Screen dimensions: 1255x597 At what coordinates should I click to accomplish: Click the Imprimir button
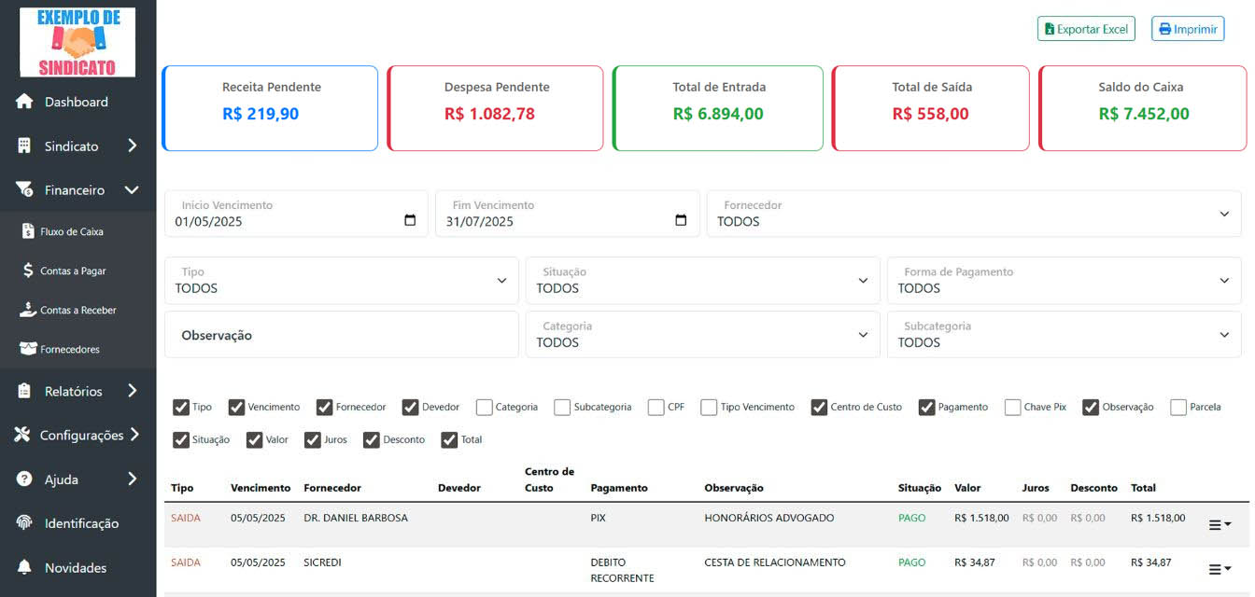(1187, 29)
